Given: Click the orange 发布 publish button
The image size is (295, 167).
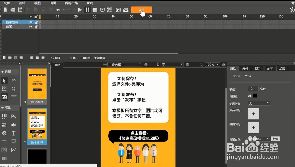Looking at the screenshot, I should coord(142,10).
